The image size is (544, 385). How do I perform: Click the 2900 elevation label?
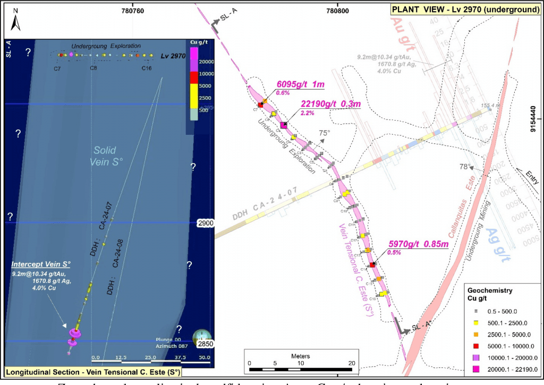(x=206, y=223)
